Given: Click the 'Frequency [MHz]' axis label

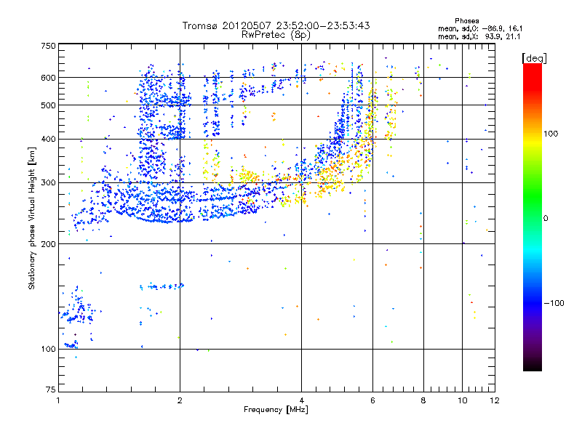Looking at the screenshot, I should [x=276, y=410].
